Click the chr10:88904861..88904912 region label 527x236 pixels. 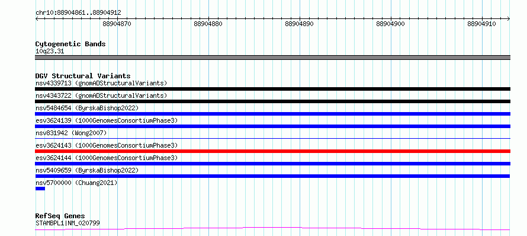point(78,12)
